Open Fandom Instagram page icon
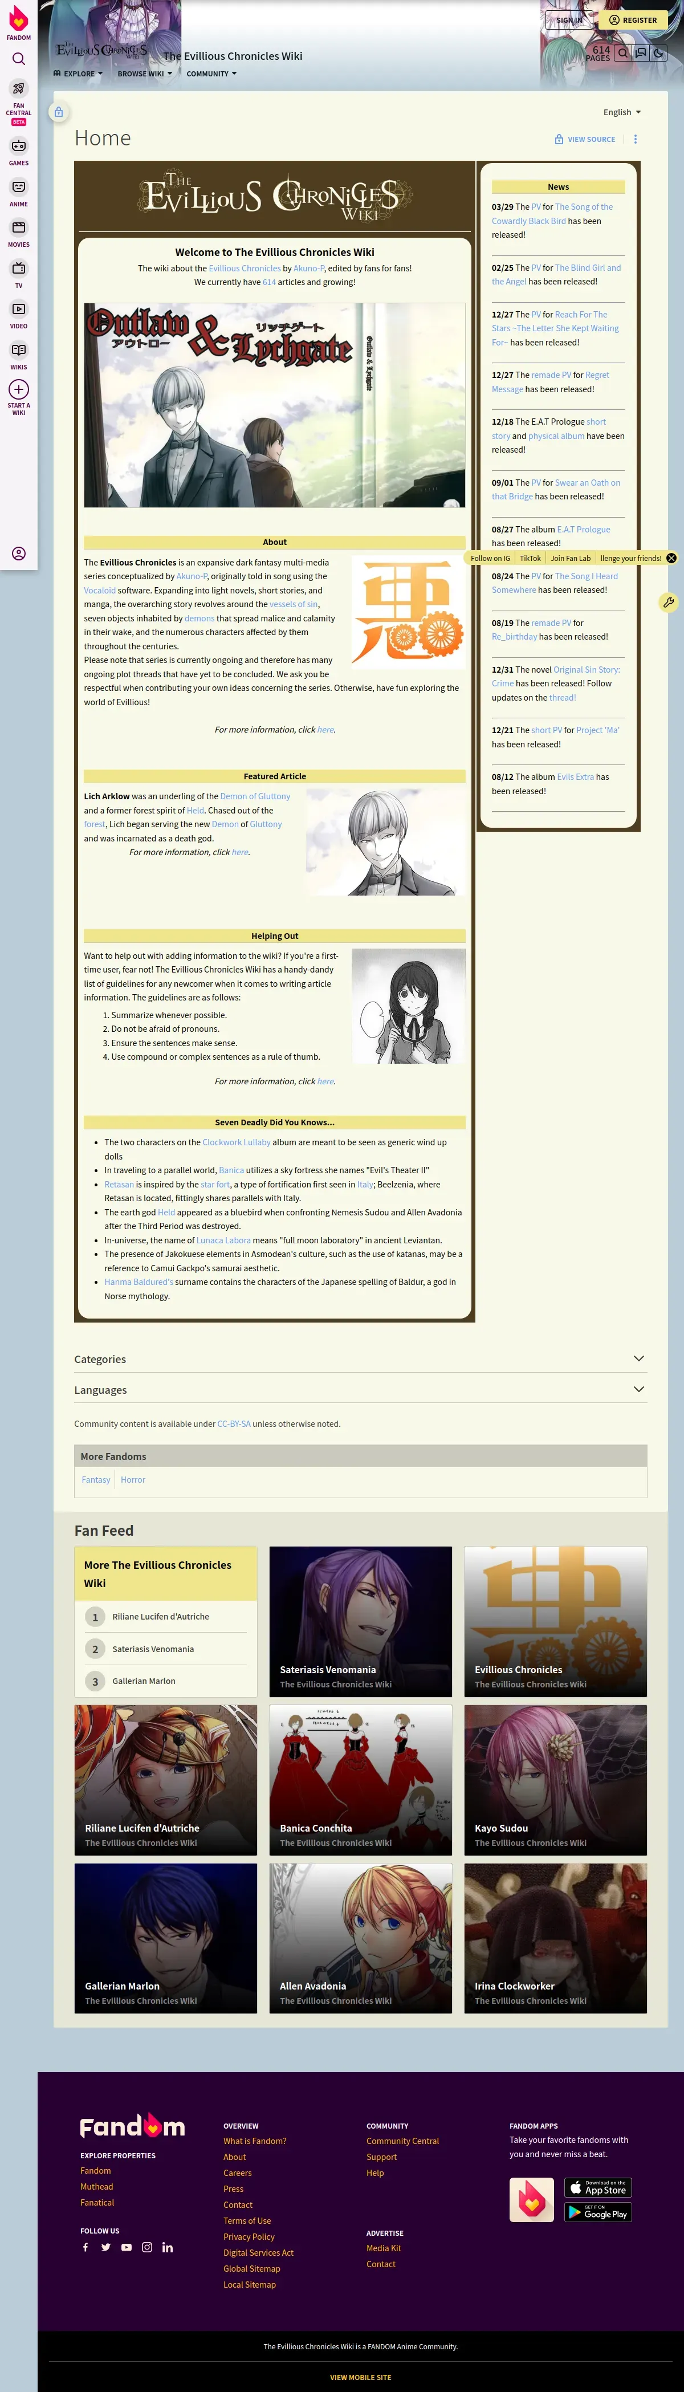The width and height of the screenshot is (684, 2392). click(146, 2247)
